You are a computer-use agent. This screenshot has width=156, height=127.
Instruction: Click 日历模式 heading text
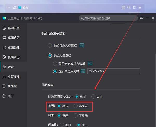pos(47,85)
